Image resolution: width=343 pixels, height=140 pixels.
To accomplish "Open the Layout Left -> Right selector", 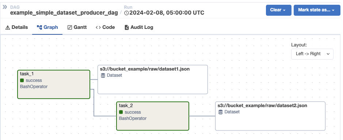I will [x=312, y=54].
